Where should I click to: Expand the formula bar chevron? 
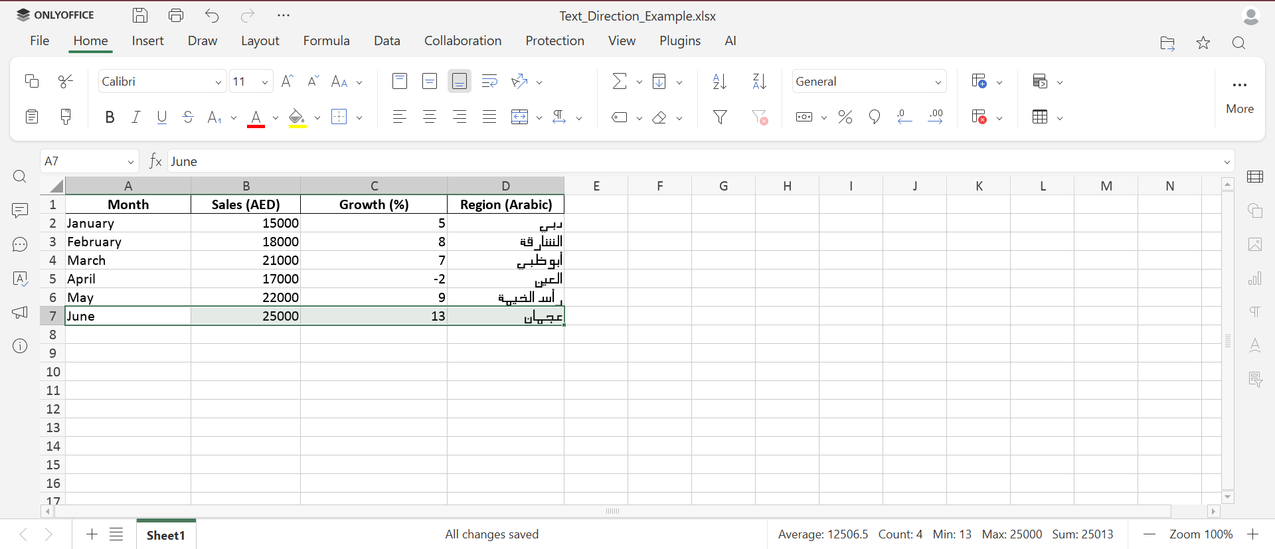click(1227, 161)
